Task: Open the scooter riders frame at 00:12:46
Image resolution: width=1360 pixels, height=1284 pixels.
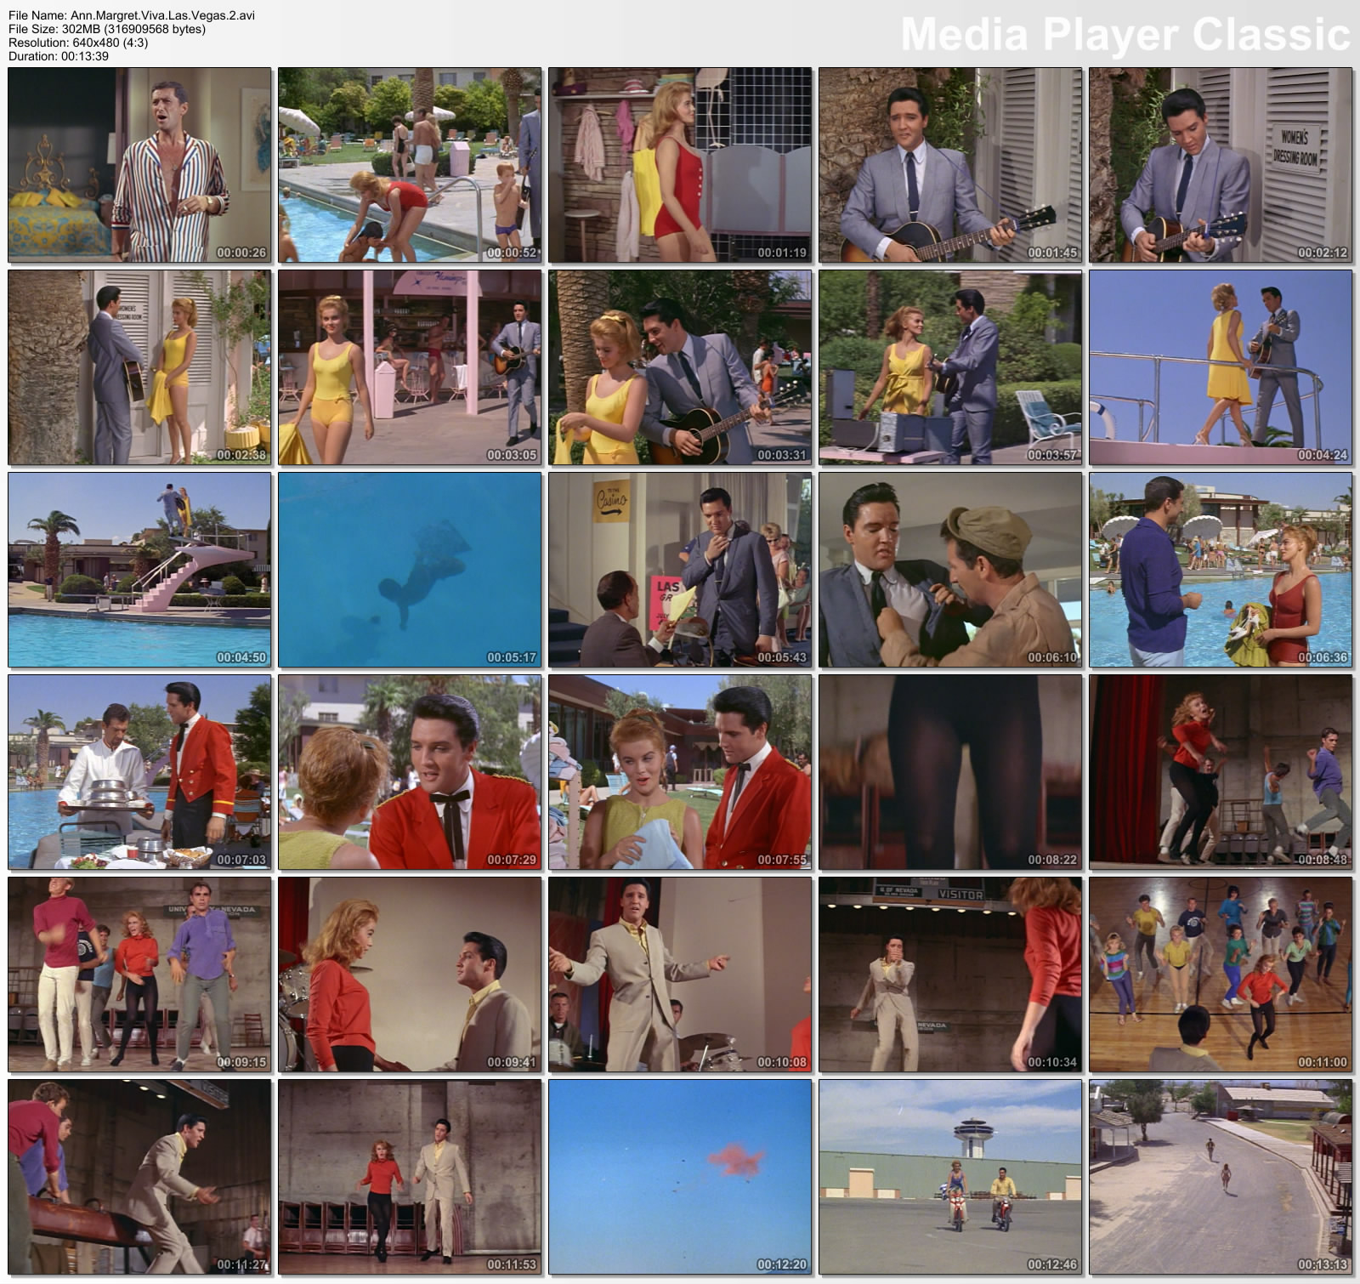Action: pyautogui.click(x=950, y=1177)
